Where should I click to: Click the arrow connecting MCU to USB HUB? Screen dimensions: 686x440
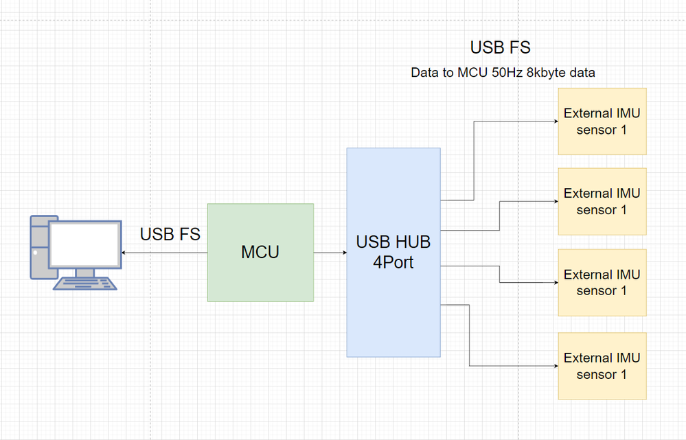[330, 253]
